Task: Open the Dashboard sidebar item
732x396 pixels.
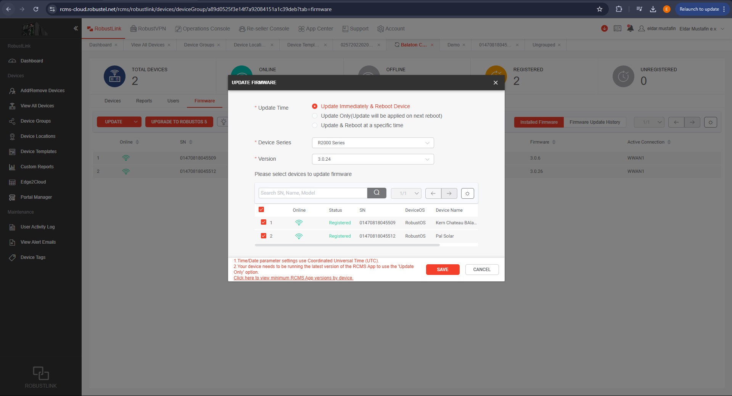Action: [32, 61]
